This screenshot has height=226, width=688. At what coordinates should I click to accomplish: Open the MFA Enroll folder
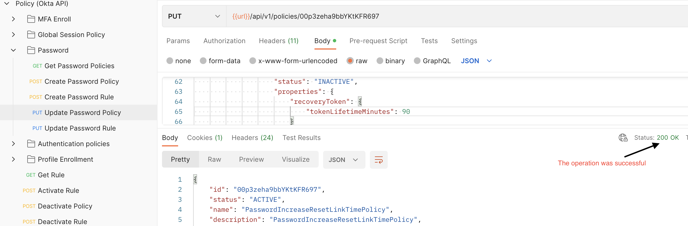(x=54, y=19)
